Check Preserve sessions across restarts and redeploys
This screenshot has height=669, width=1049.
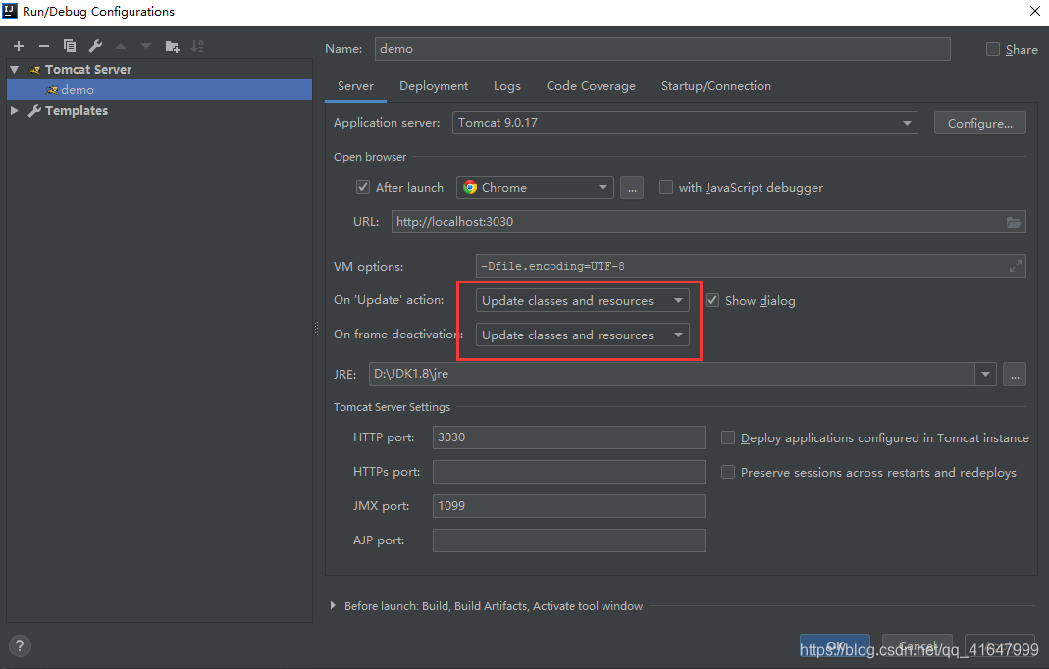pos(727,472)
